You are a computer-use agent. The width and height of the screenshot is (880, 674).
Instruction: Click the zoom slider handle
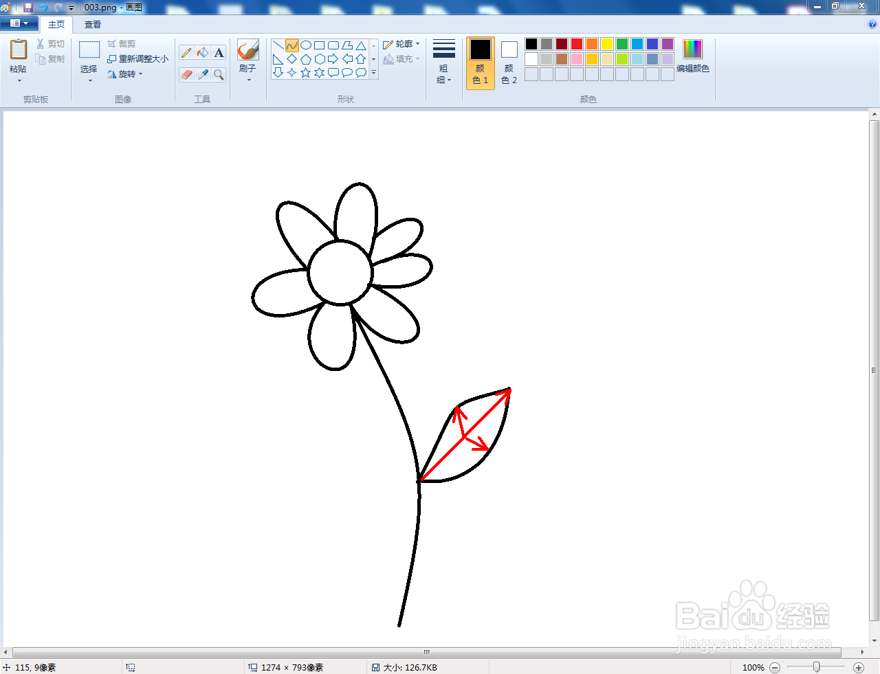tap(817, 667)
